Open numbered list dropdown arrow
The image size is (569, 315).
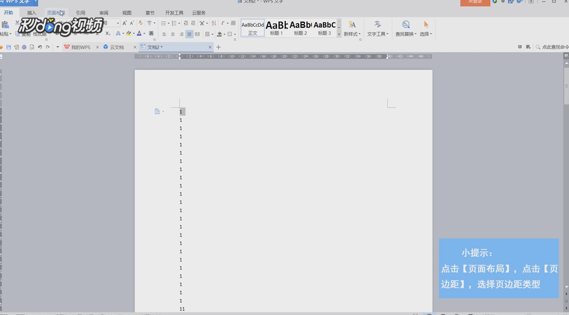(x=179, y=23)
